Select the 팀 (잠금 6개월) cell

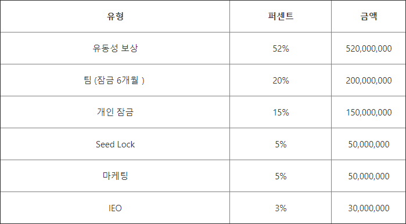click(115, 80)
